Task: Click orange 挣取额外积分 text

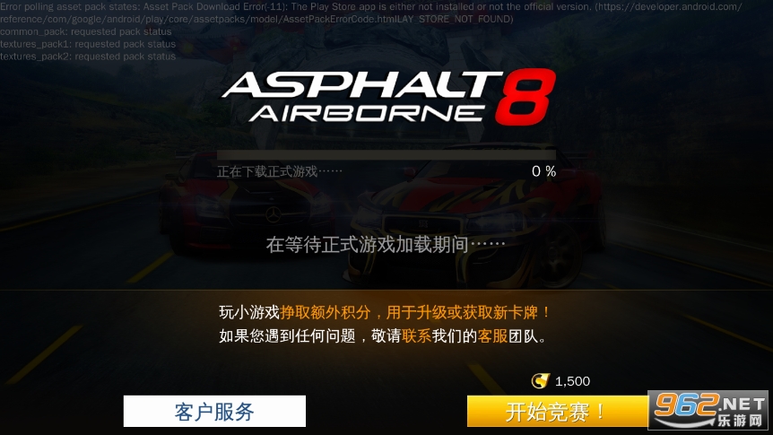Action: point(326,312)
